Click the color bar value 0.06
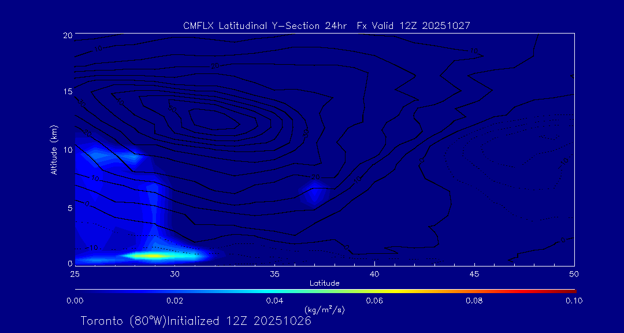Image resolution: width=624 pixels, height=333 pixels. pos(374,301)
